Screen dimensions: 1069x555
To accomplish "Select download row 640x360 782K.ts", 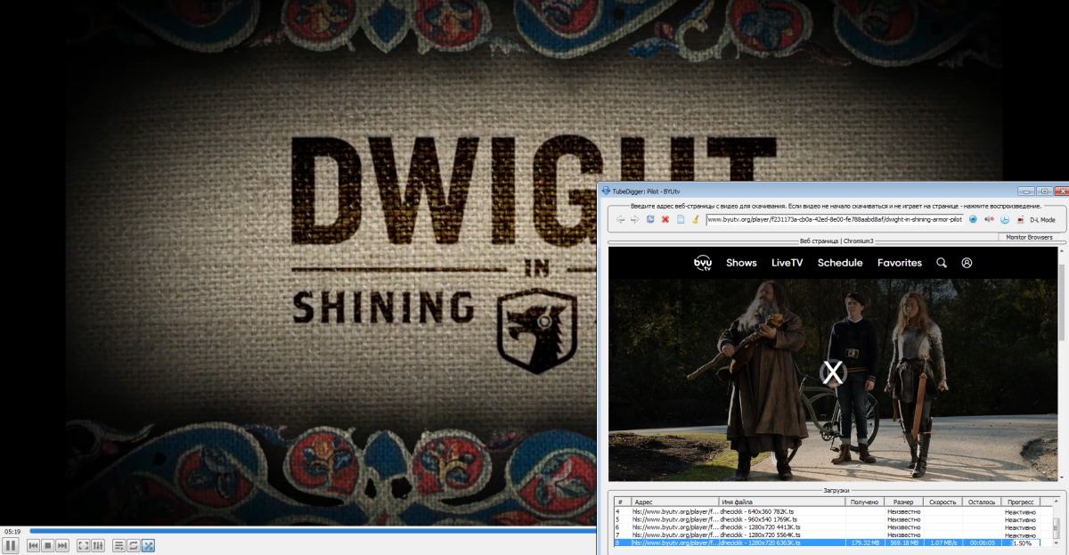I will pyautogui.click(x=833, y=511).
